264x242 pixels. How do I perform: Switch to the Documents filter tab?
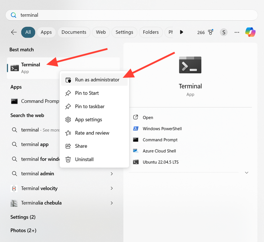74,32
